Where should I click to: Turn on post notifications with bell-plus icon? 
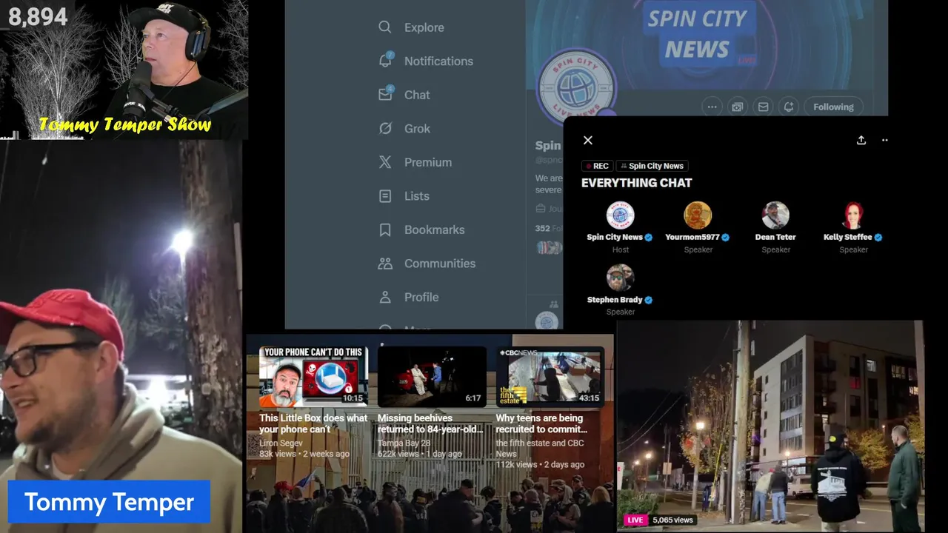pos(789,107)
